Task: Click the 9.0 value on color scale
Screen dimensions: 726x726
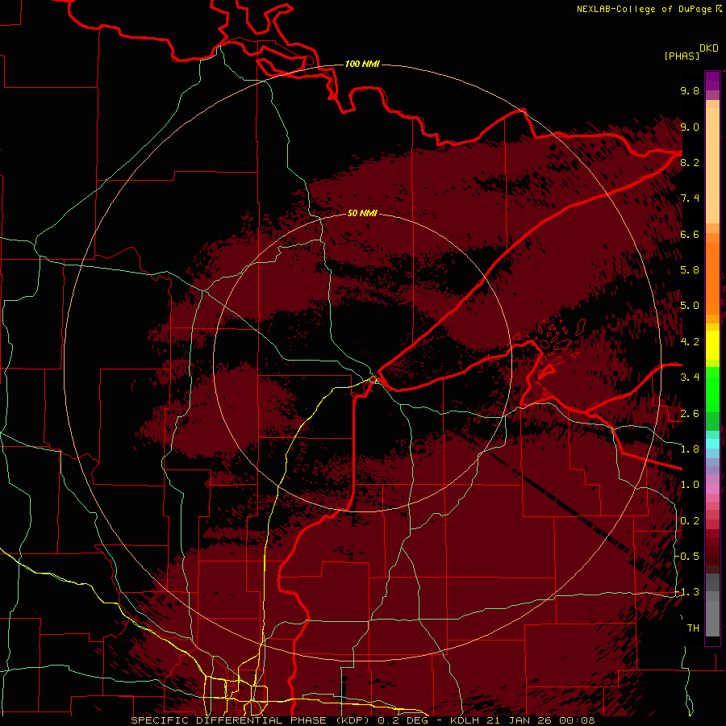Action: (690, 127)
